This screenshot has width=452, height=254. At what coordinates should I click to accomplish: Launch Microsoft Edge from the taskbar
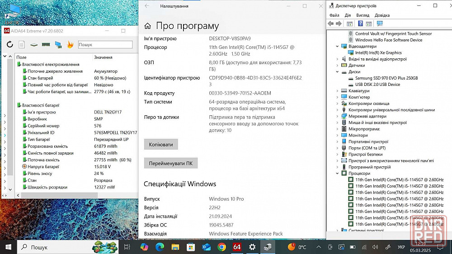pos(160,247)
